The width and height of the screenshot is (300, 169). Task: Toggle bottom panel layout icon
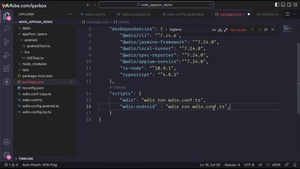point(283,5)
